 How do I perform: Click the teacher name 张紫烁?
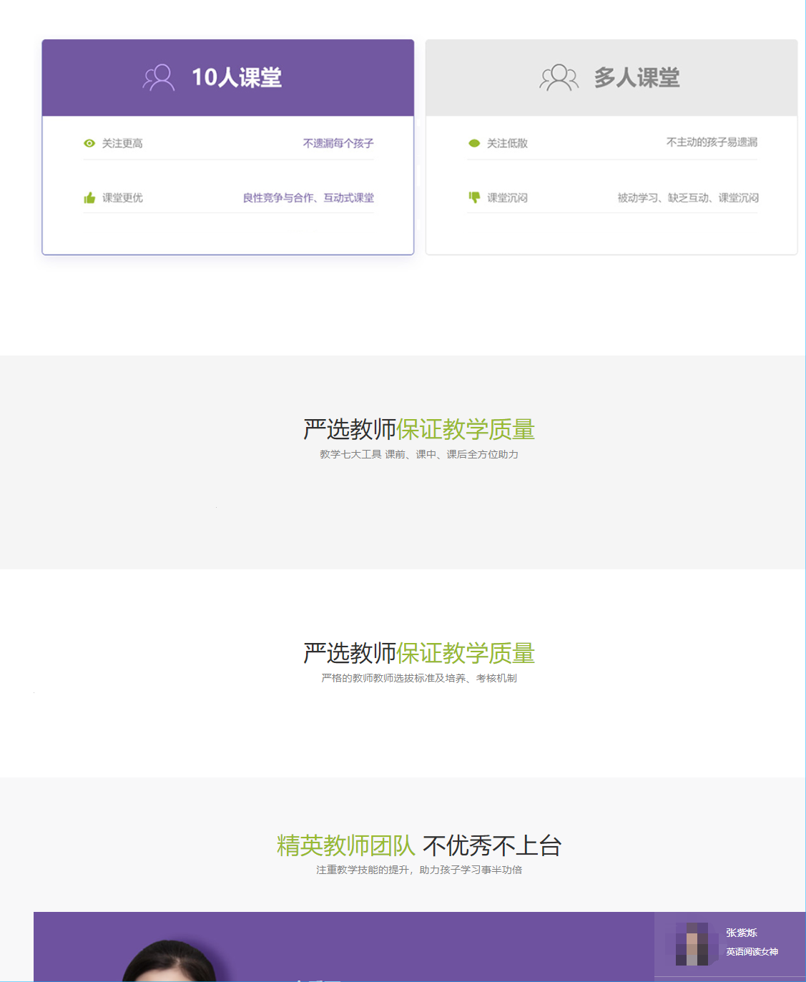[x=742, y=933]
